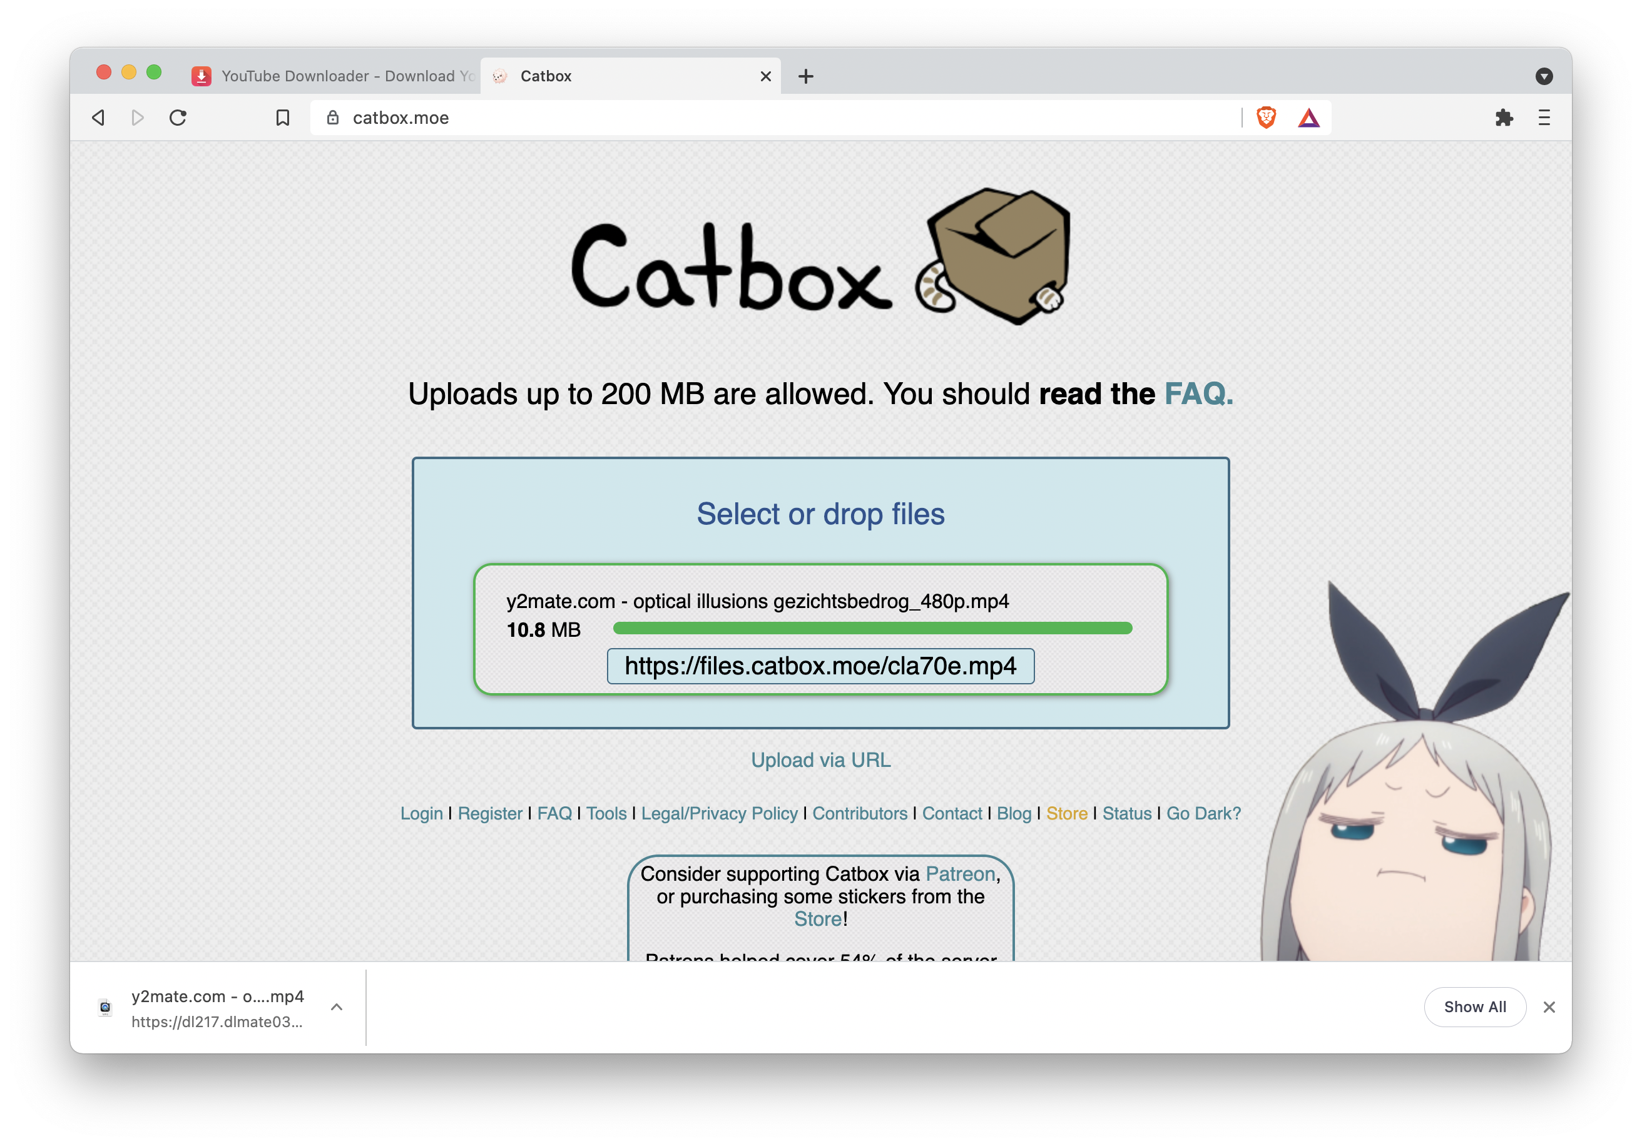The height and width of the screenshot is (1146, 1642).
Task: Open the Register link
Action: click(490, 813)
